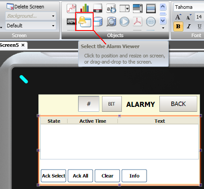
Task: Select the Alarm Viewer bell icon
Action: point(84,22)
